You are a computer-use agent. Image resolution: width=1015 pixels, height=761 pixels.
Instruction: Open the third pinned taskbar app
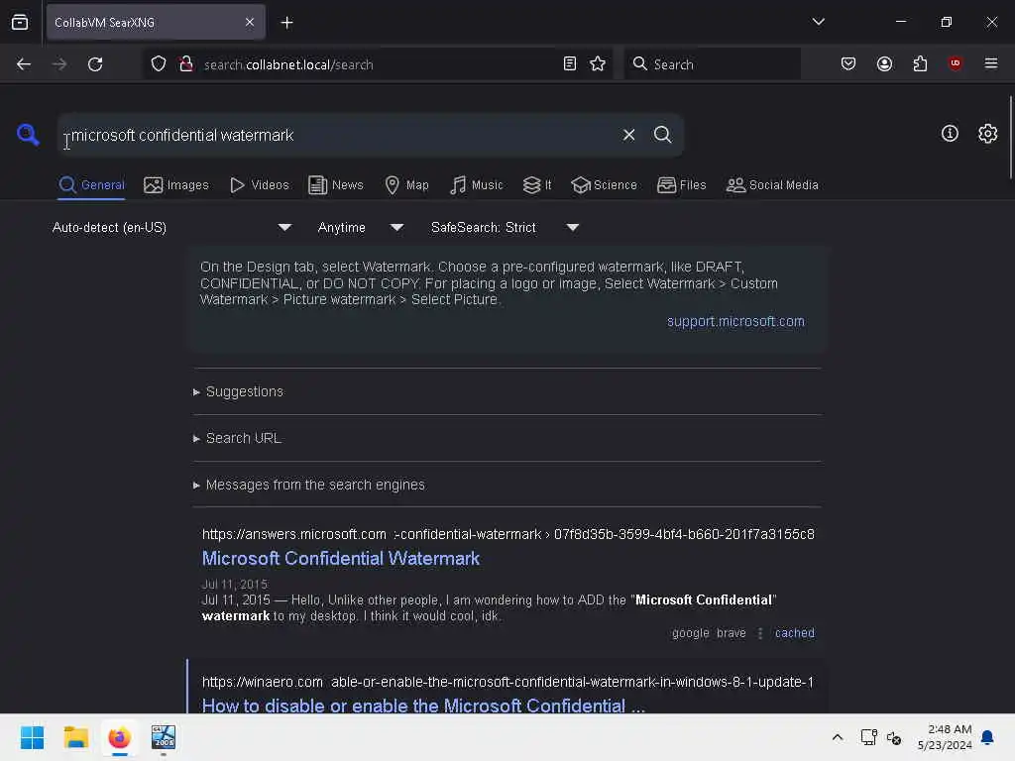[x=164, y=737]
